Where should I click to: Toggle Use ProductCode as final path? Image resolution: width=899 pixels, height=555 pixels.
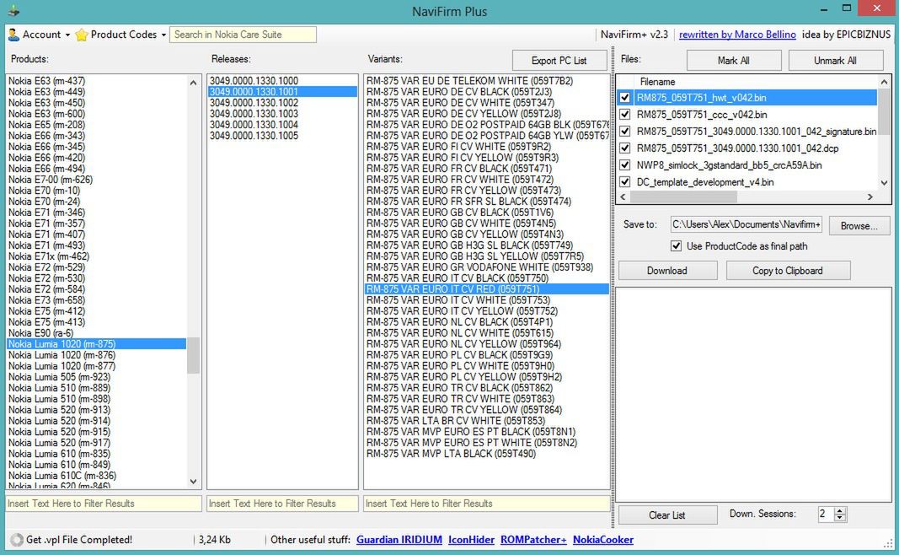(676, 246)
